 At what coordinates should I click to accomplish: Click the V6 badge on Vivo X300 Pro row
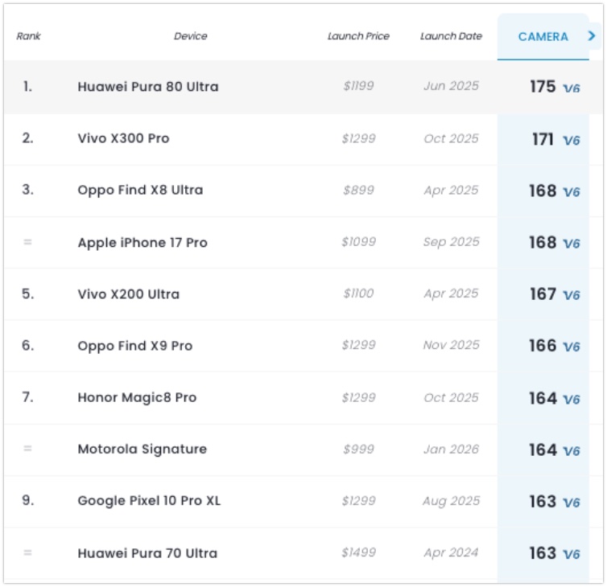coord(572,140)
